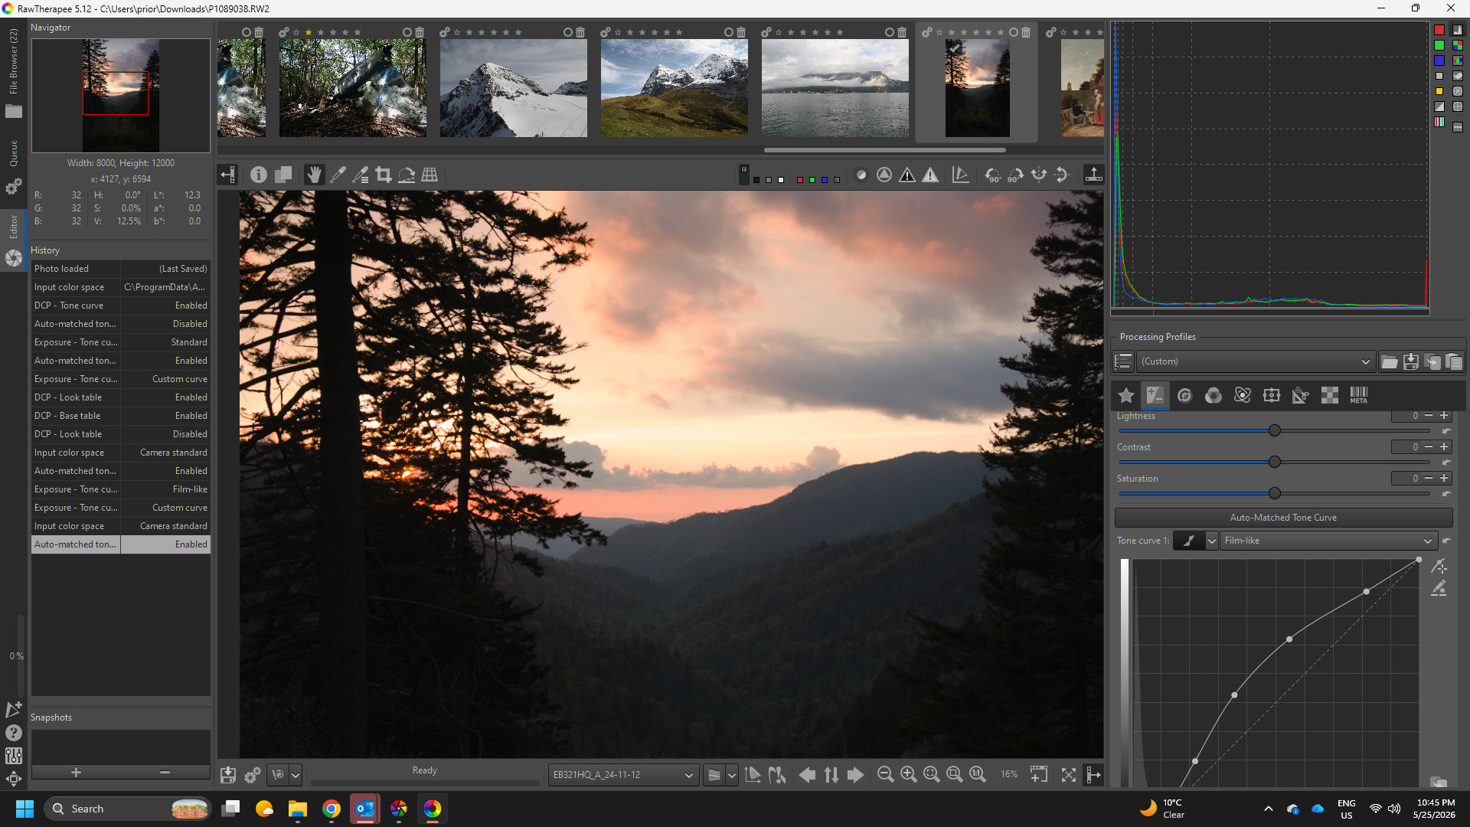The image size is (1470, 827).
Task: Toggle clipped shadow indication warning
Action: (x=907, y=175)
